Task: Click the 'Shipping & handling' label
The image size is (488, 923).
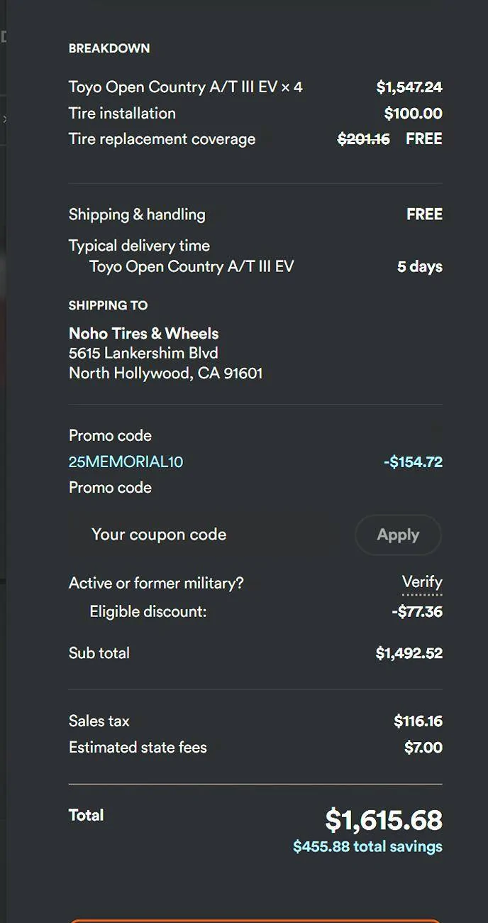Action: click(137, 214)
